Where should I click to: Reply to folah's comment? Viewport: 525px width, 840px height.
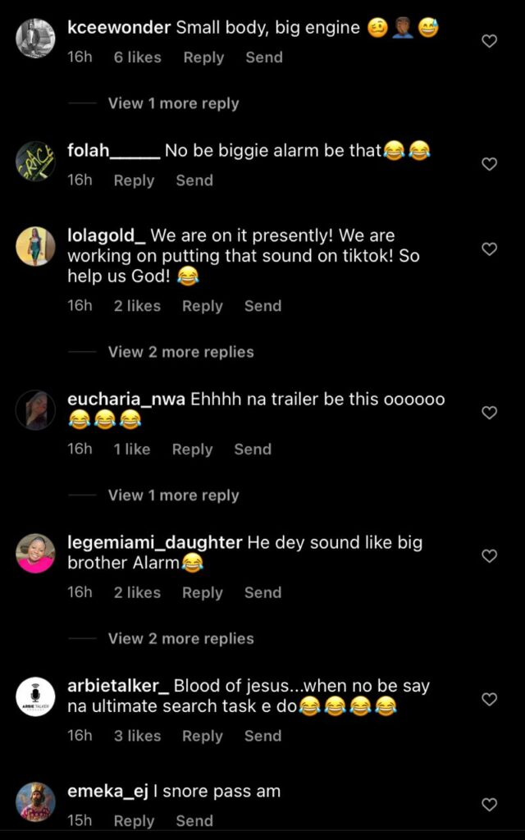pyautogui.click(x=134, y=180)
